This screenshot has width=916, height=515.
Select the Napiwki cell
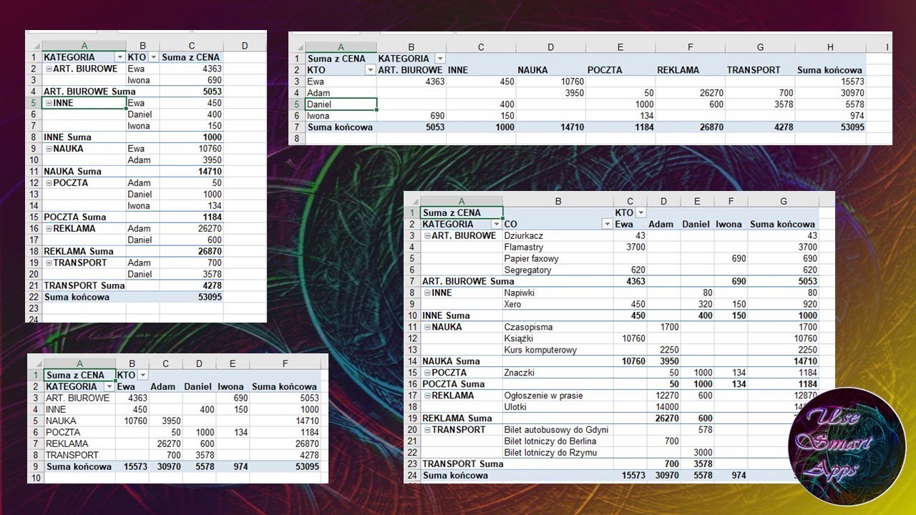click(x=558, y=293)
